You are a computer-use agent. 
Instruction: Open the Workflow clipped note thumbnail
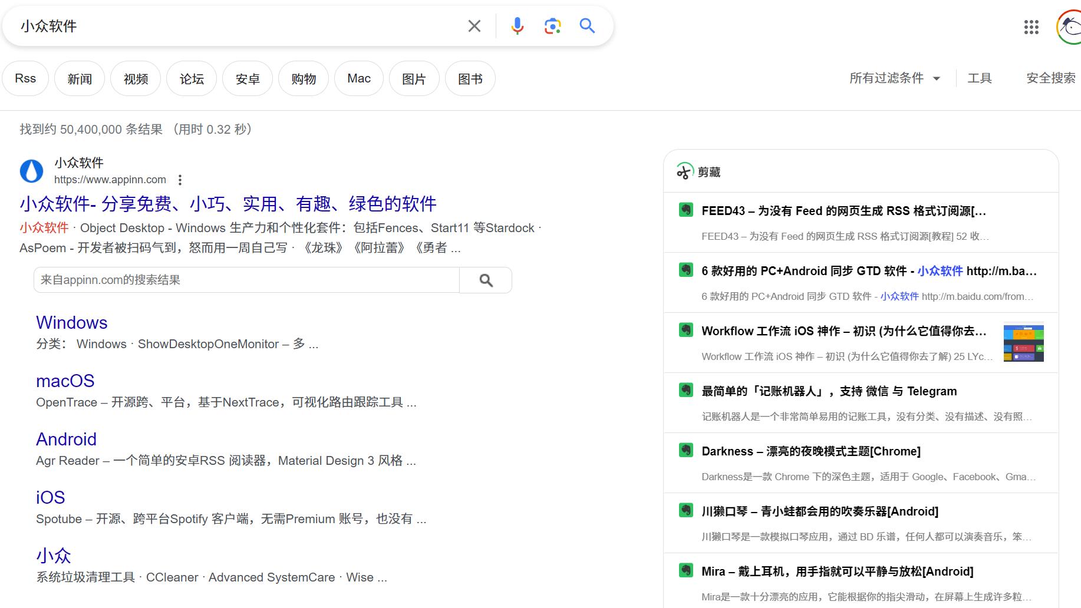click(x=1023, y=343)
